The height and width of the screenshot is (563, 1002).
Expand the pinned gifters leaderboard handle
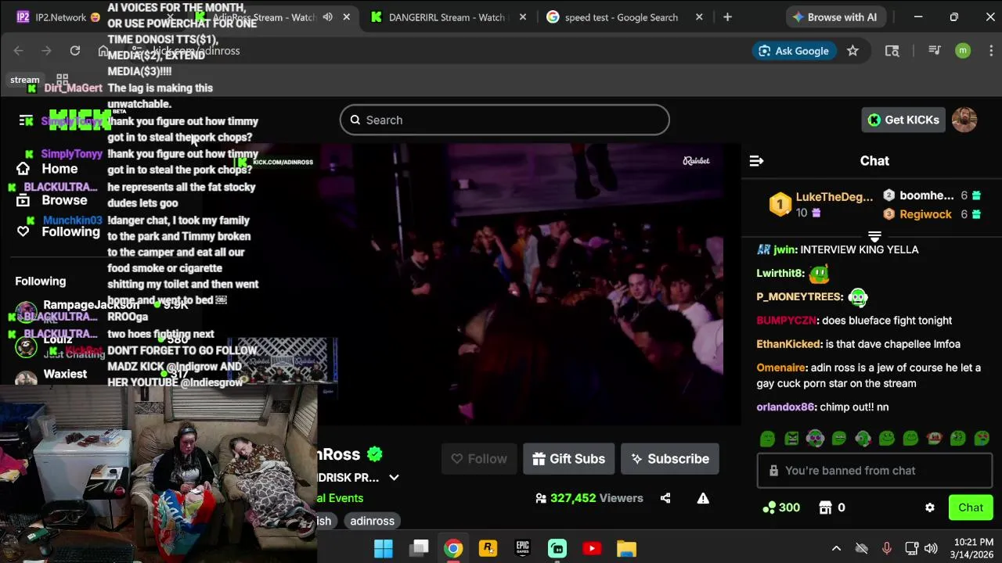tap(874, 236)
